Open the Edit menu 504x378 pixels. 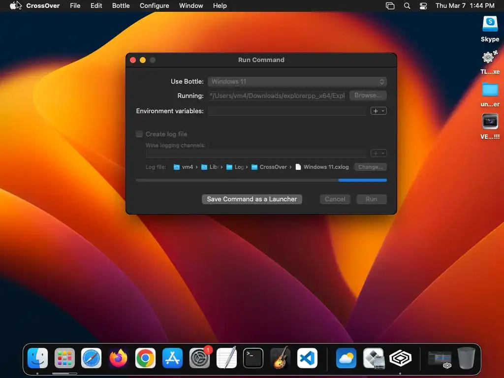pyautogui.click(x=96, y=5)
